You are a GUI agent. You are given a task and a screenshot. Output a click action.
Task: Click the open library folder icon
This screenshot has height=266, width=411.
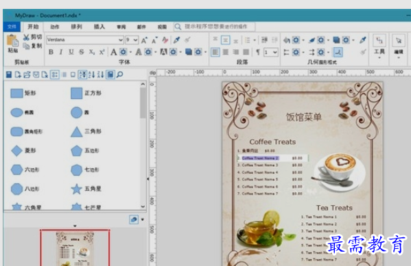click(27, 75)
